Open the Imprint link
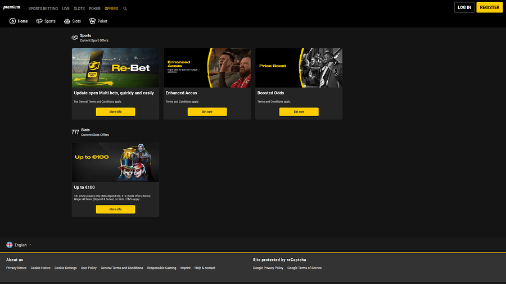 tap(185, 268)
